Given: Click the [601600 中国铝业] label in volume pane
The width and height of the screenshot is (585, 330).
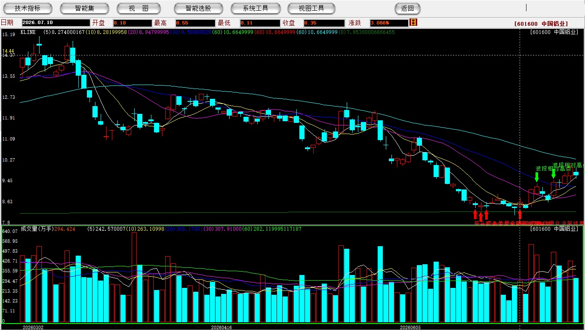Looking at the screenshot, I should tap(554, 229).
